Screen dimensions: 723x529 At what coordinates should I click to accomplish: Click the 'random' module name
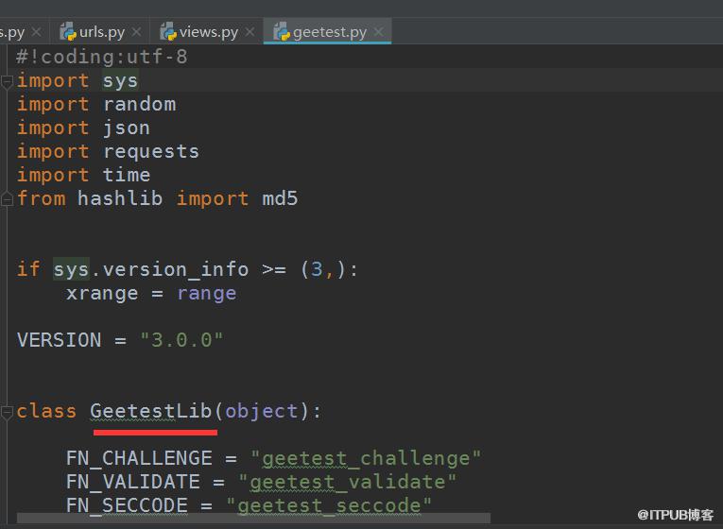point(139,104)
